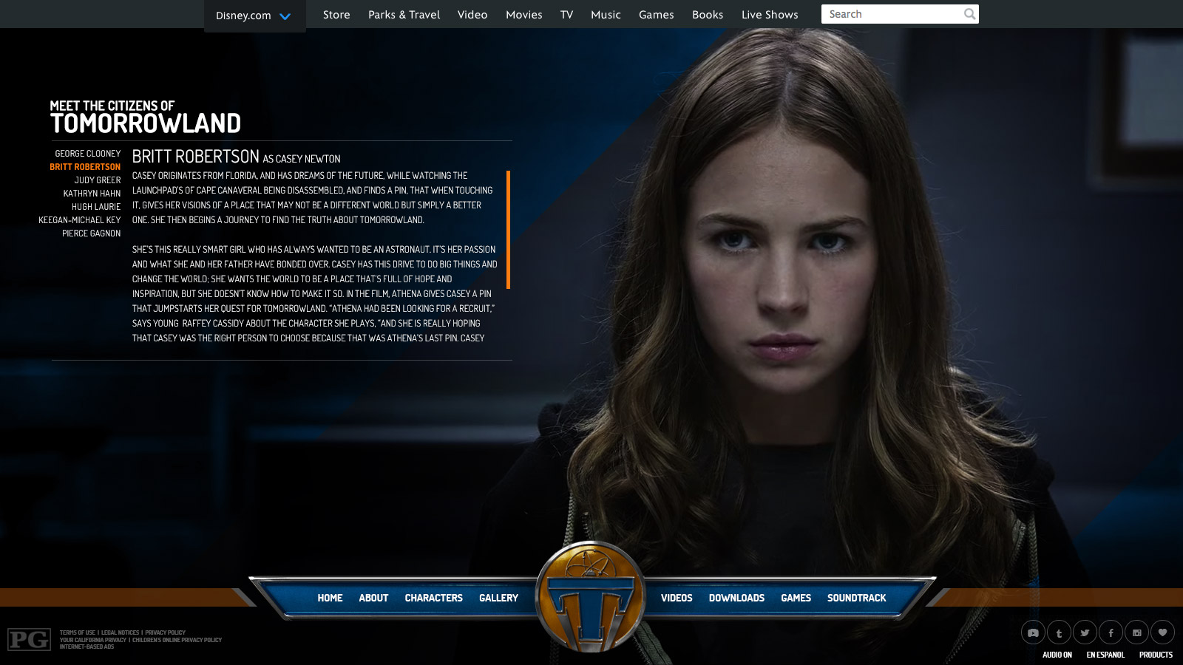Click the heart icon in footer
1183x665 pixels.
coord(1162,632)
